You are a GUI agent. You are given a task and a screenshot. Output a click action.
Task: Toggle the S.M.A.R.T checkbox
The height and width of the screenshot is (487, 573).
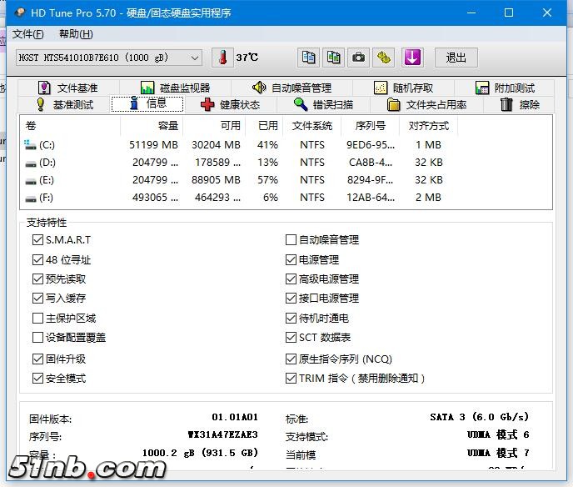37,240
